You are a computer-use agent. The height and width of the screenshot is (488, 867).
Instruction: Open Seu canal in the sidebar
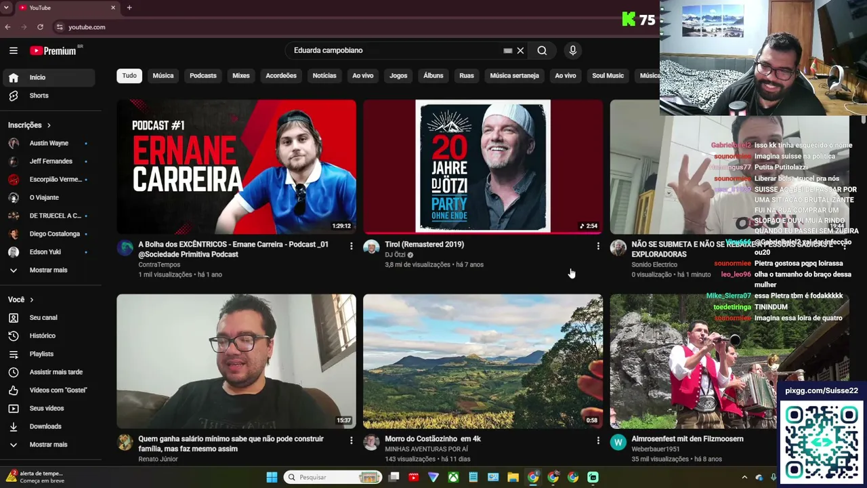pyautogui.click(x=49, y=318)
